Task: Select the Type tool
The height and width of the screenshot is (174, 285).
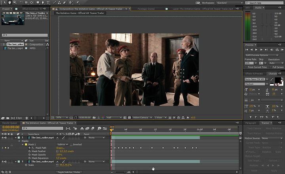Action: [48, 2]
